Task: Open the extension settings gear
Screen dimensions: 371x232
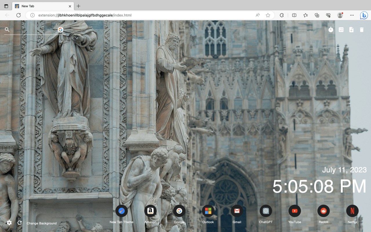Action: (x=9, y=223)
